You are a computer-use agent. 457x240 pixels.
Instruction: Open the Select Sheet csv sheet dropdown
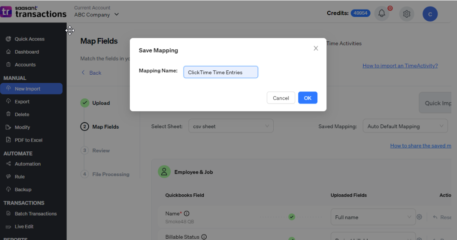click(231, 126)
